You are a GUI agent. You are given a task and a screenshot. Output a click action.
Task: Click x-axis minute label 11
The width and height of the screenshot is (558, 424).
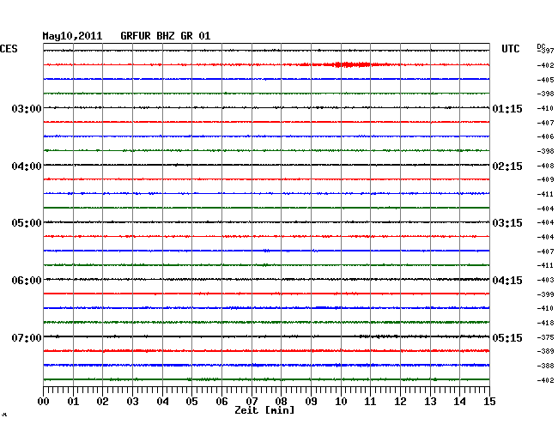pyautogui.click(x=370, y=401)
